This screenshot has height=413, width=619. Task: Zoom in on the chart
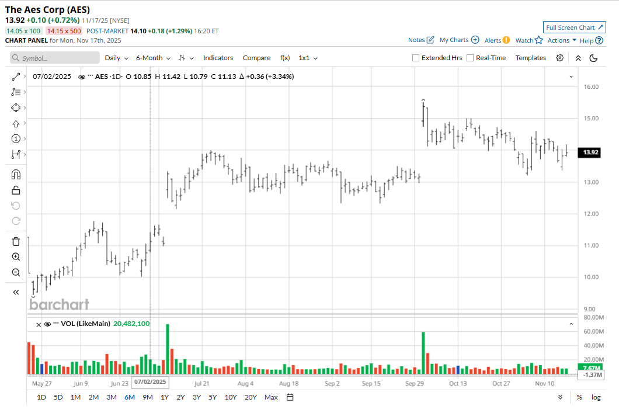point(16,257)
